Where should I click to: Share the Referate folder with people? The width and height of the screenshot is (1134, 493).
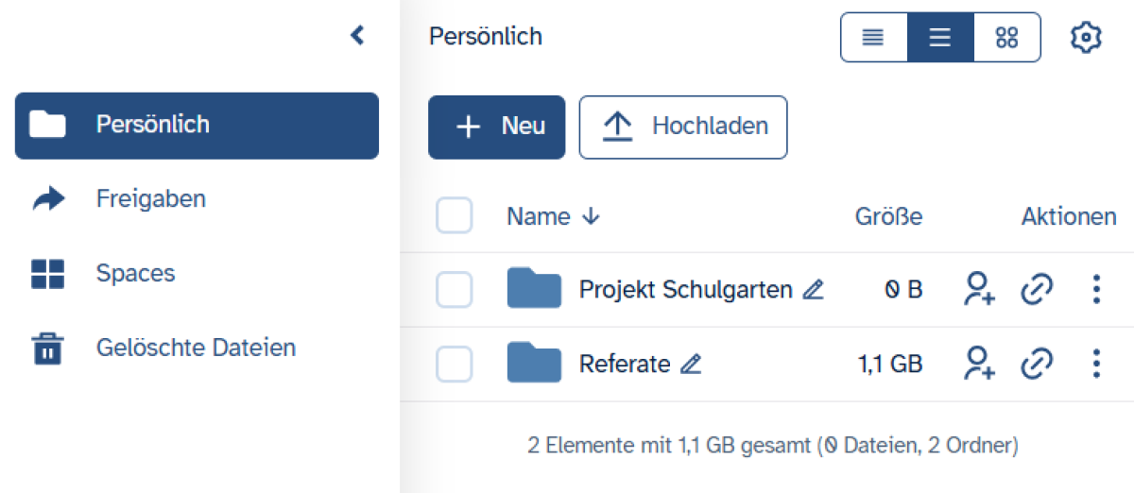coord(979,364)
